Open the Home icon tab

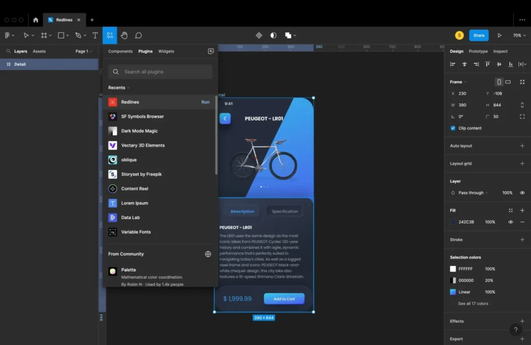click(36, 20)
